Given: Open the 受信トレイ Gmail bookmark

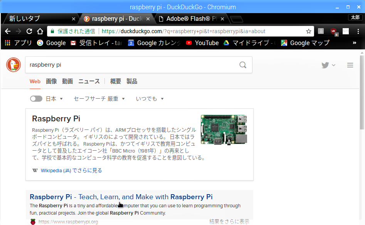Looking at the screenshot, I should click(x=96, y=43).
